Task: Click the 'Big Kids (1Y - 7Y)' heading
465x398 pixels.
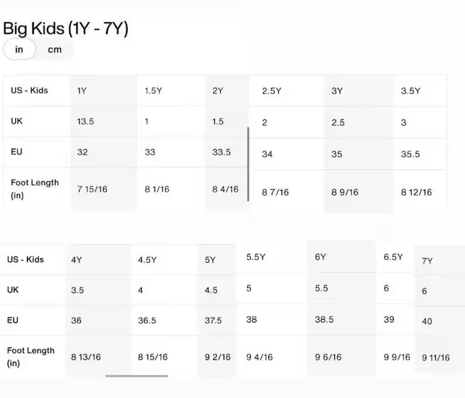Action: 66,29
